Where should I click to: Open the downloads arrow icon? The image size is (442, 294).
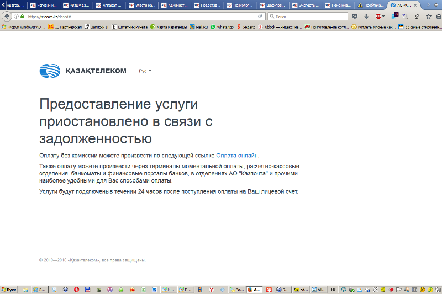click(x=366, y=17)
